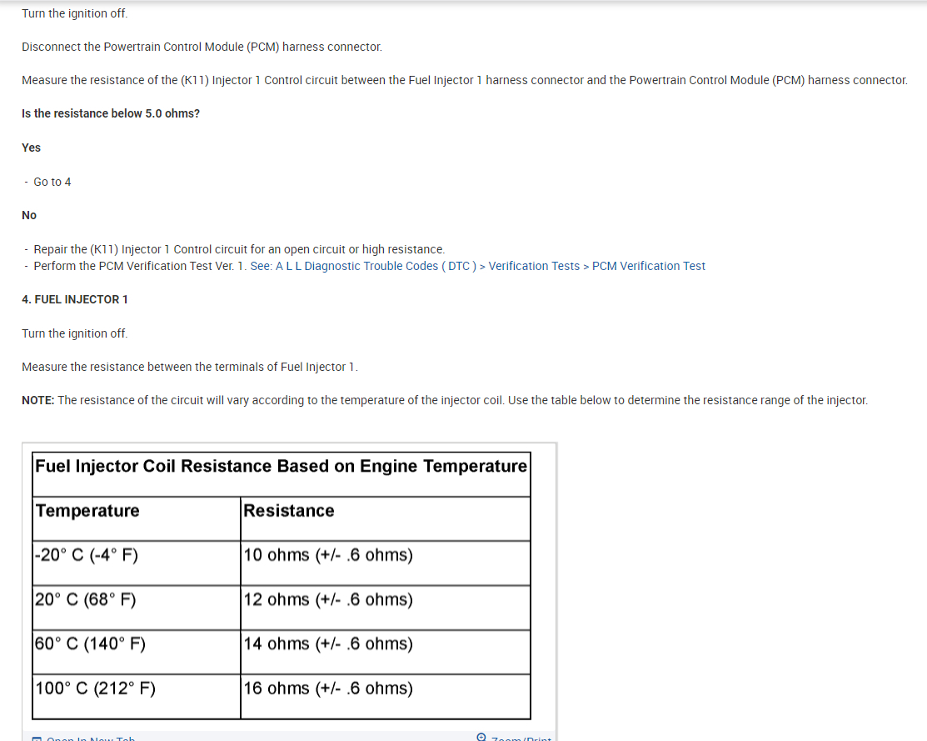
Task: Click the Resistance column header
Action: [x=288, y=511]
